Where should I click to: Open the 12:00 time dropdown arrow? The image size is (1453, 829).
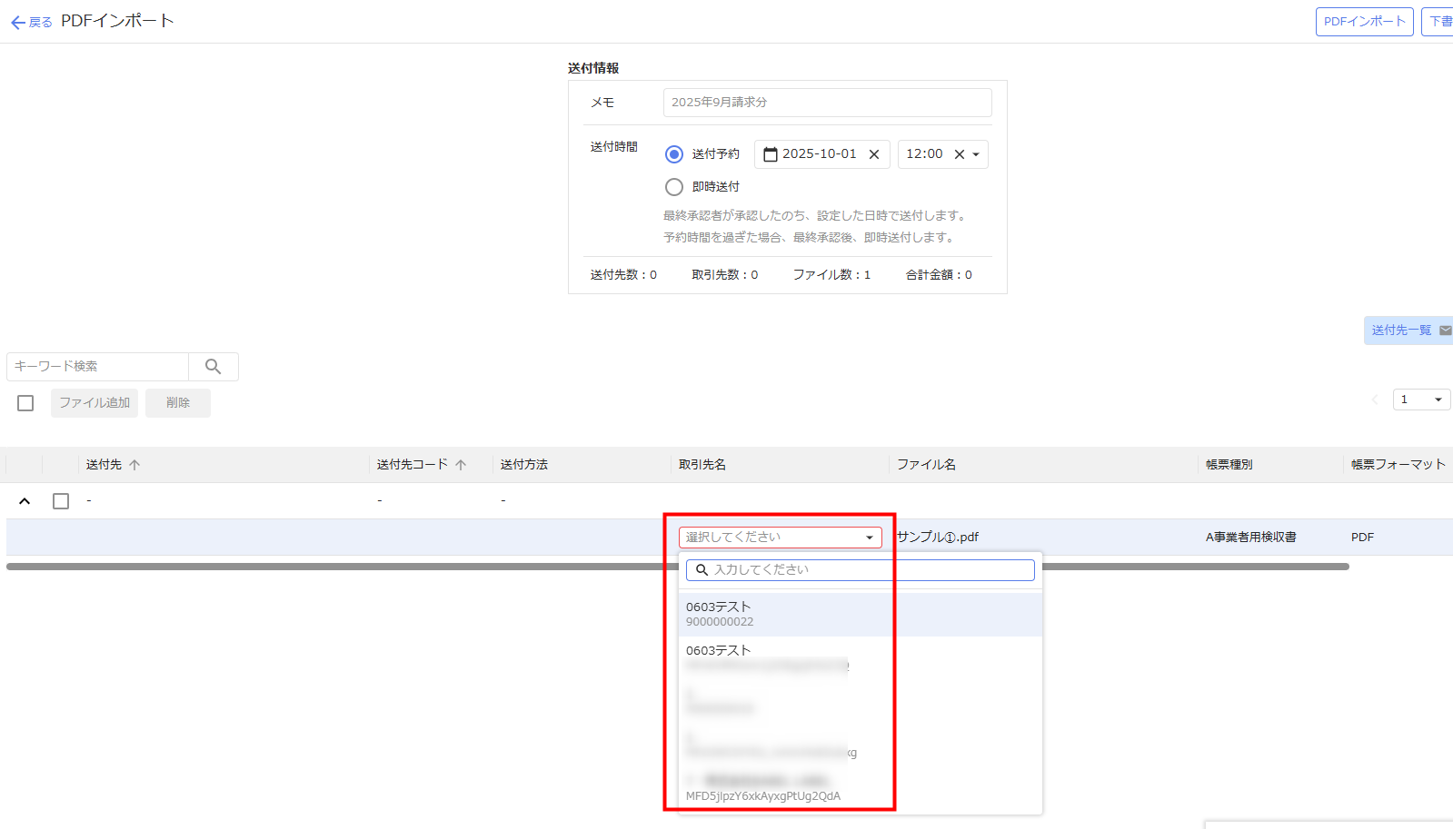point(977,155)
